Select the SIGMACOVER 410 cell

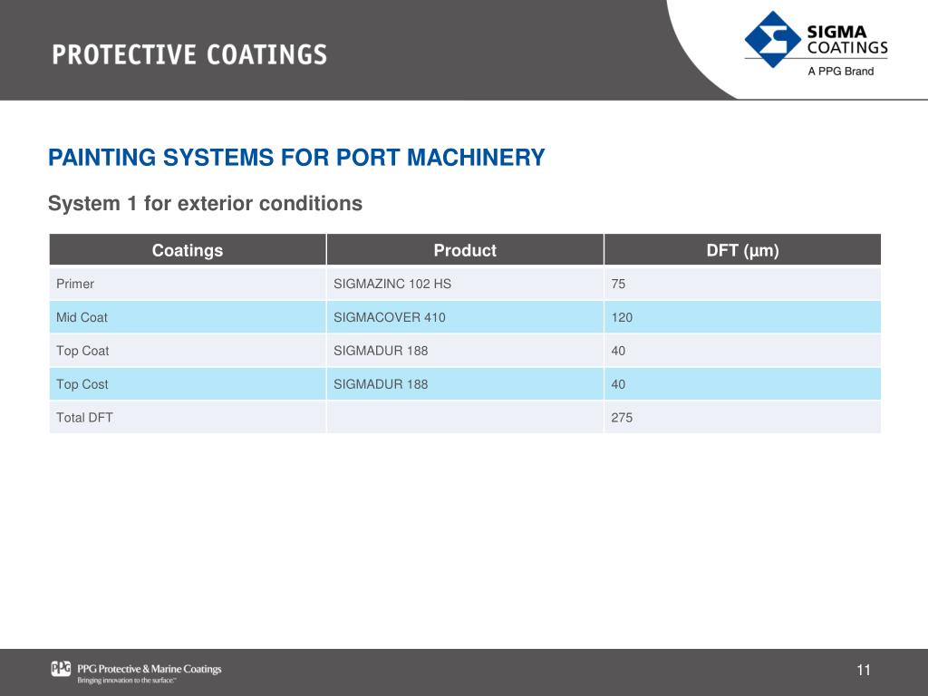tap(465, 317)
